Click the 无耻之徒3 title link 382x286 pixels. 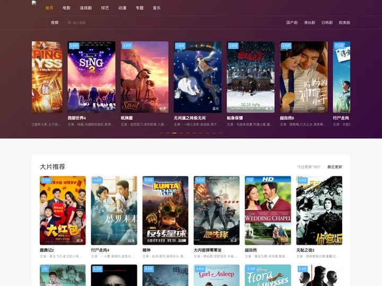click(305, 250)
